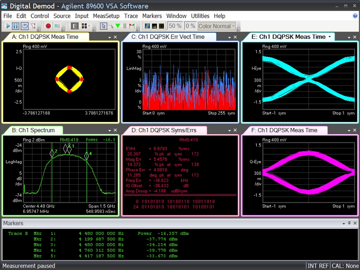Screen dimensions: 360x270
Task: Open trace E window options dropdown arrow
Action: [349, 37]
